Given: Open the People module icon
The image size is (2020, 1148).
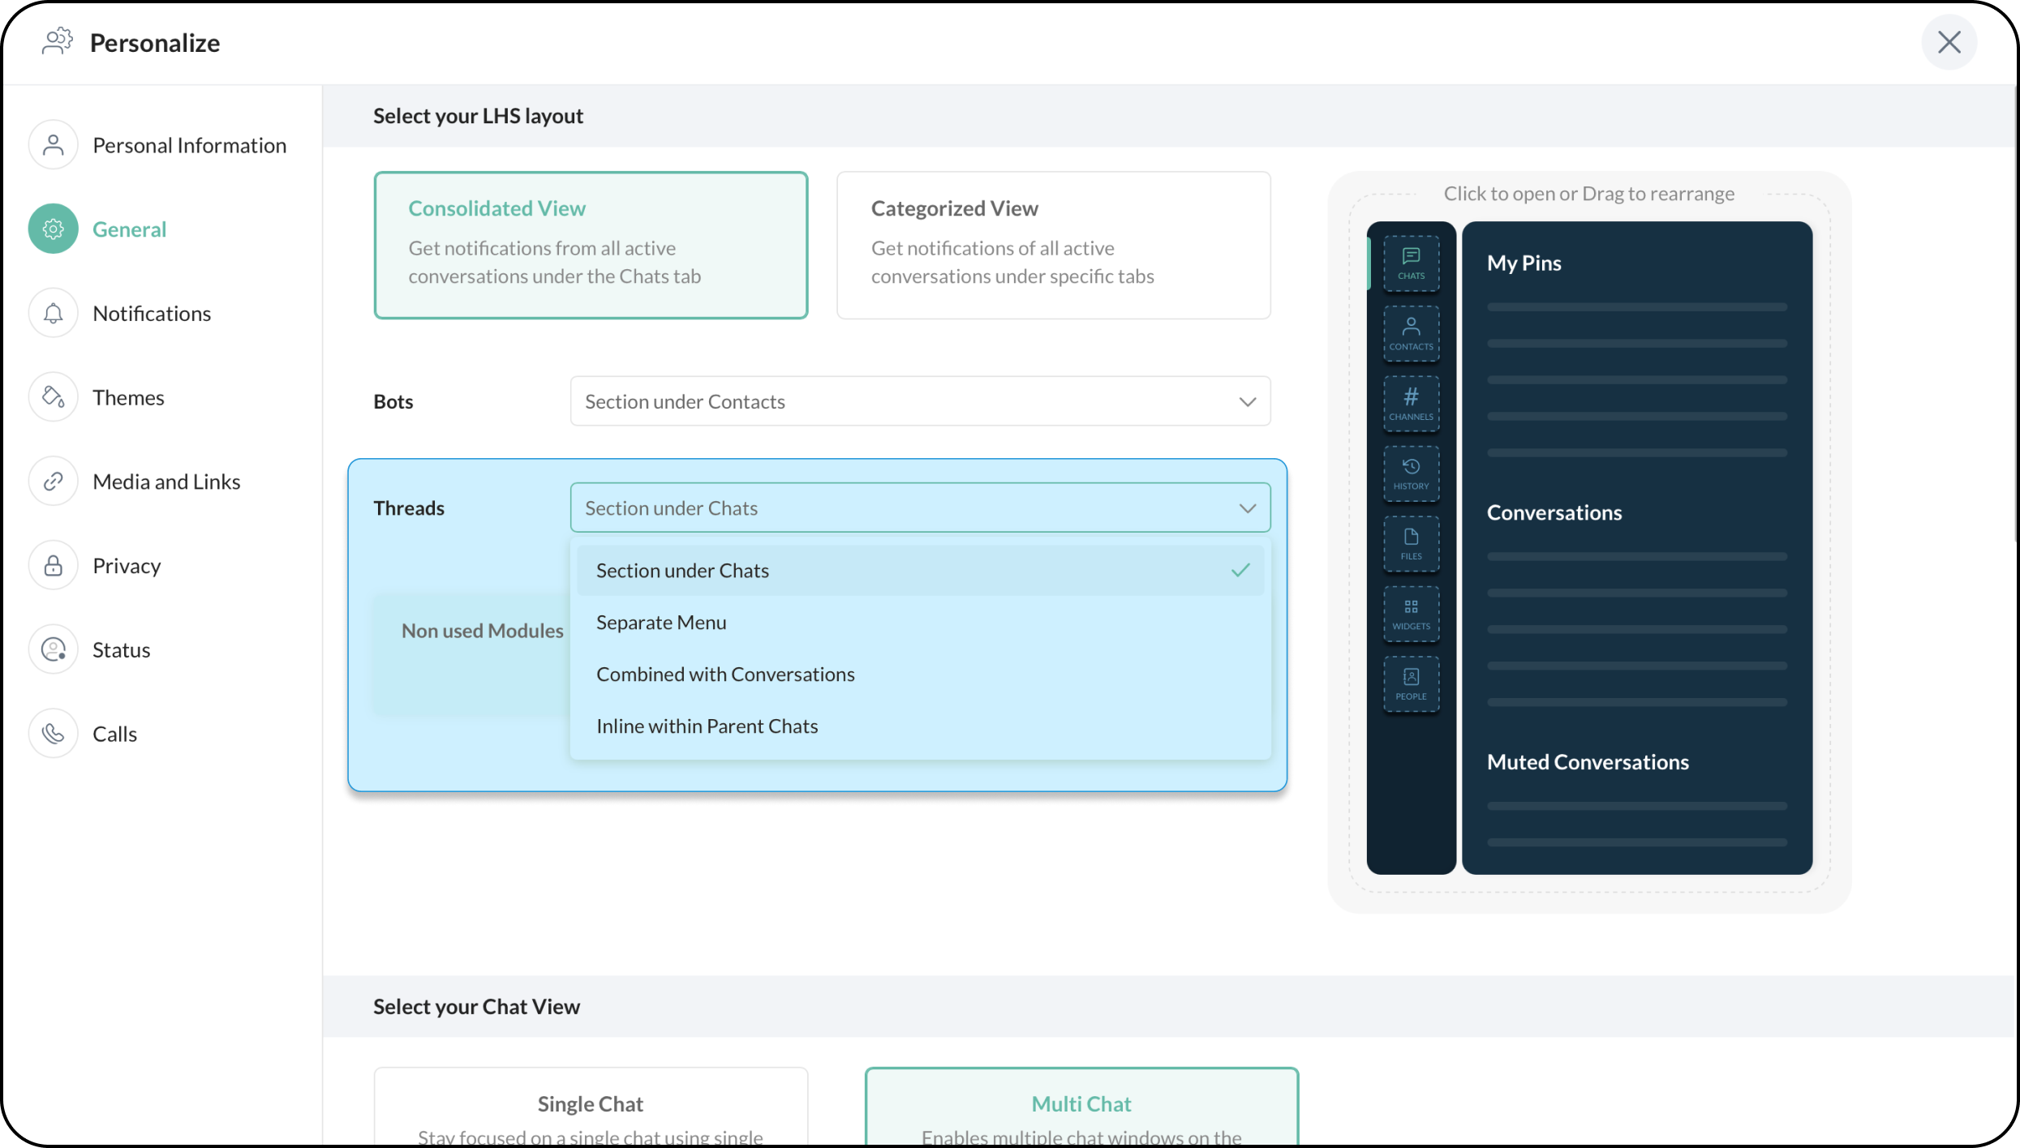Looking at the screenshot, I should [1411, 683].
